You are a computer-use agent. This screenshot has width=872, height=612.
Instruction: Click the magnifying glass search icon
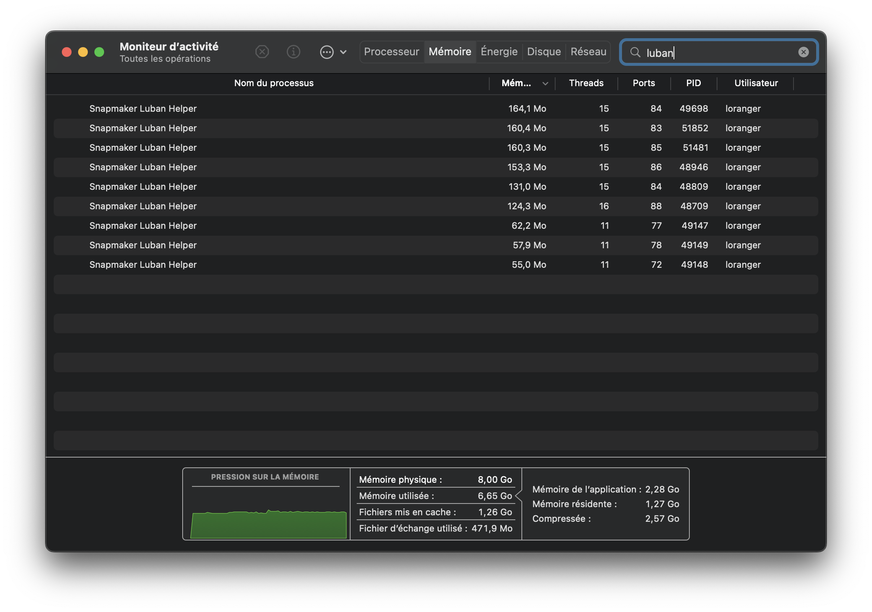tap(635, 52)
